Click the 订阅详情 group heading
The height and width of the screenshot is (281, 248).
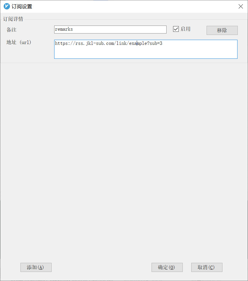tap(13, 19)
